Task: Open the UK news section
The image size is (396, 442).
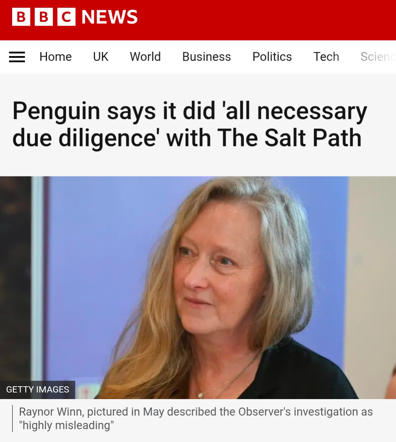Action: point(101,57)
